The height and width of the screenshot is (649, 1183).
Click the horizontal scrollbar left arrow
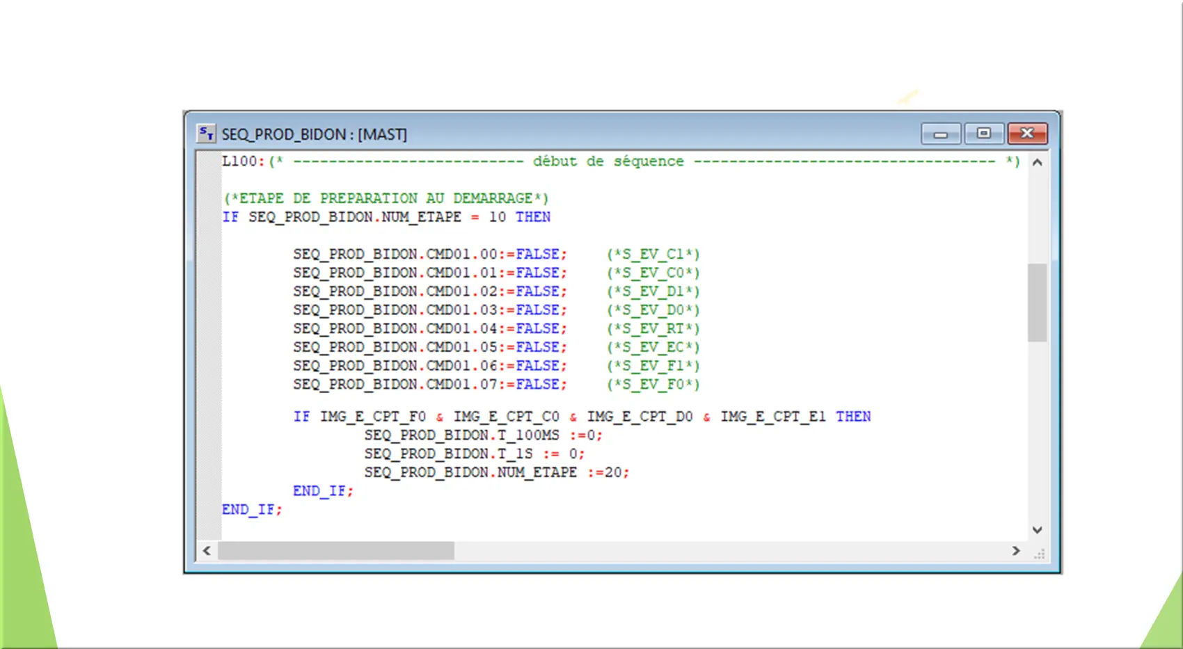click(207, 551)
